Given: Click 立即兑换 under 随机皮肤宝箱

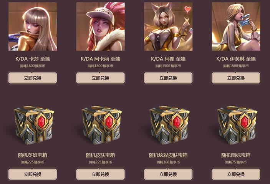Looking at the screenshot, I should [x=100, y=174].
